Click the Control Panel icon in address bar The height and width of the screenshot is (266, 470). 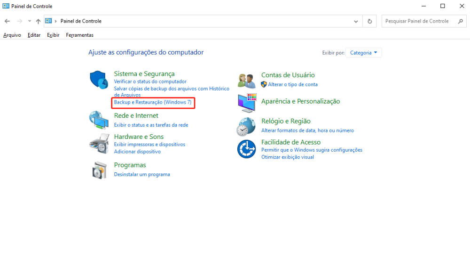click(48, 21)
